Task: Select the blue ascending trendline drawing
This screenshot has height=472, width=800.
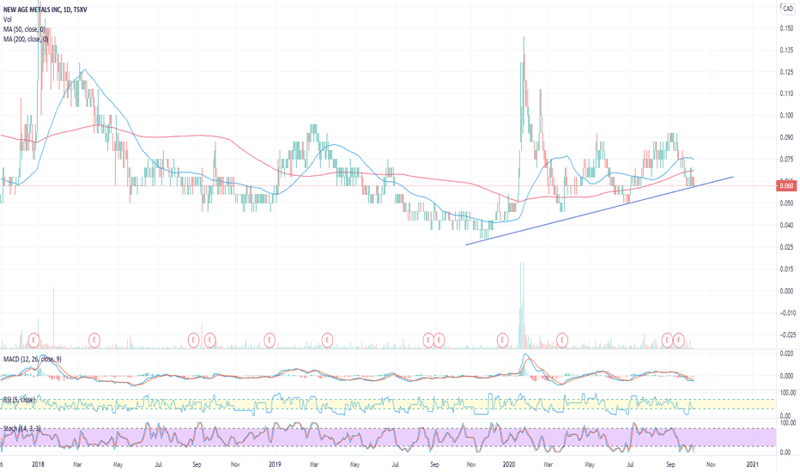Action: (599, 211)
